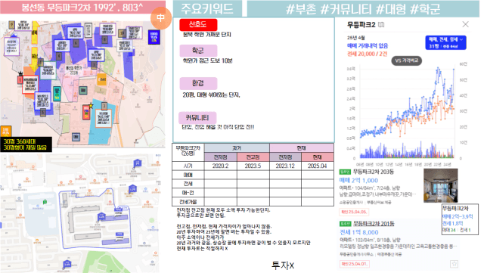Select the 2025.04 table cell
The image size is (484, 273).
point(318,166)
